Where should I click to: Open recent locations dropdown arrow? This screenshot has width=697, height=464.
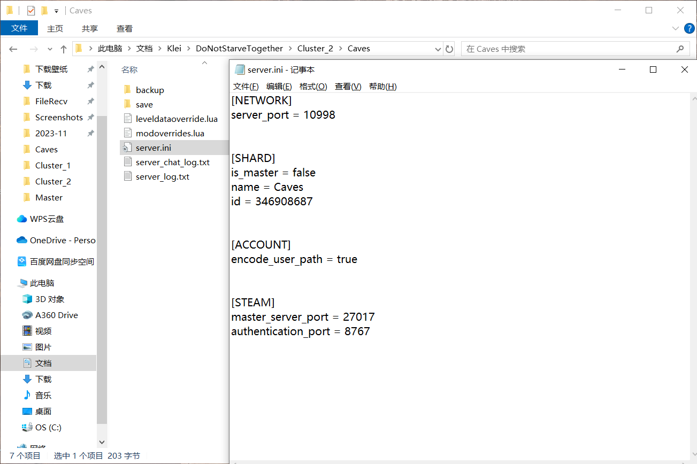coord(50,49)
